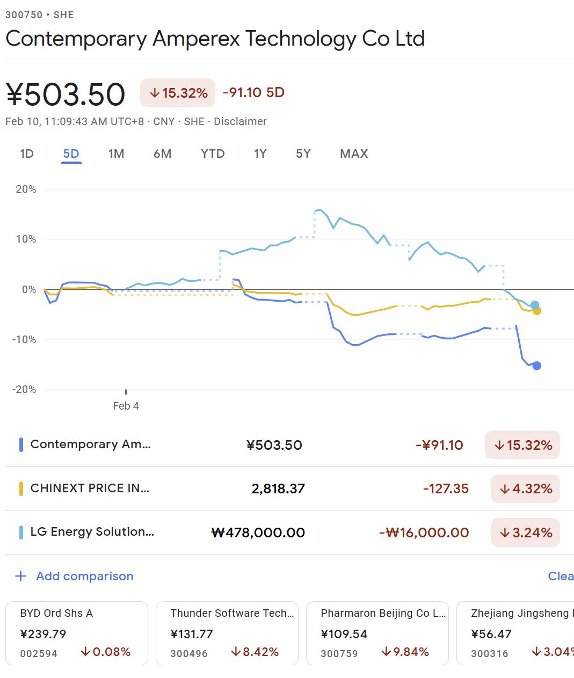Select the 6M chart range
The width and height of the screenshot is (574, 678).
click(162, 154)
